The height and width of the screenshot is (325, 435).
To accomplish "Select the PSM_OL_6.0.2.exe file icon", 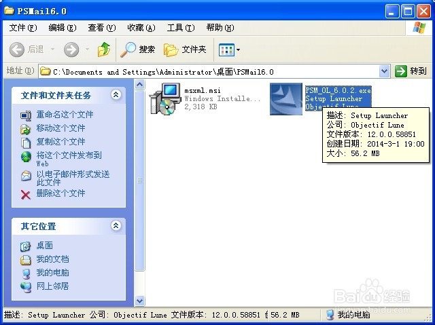I will tap(286, 99).
